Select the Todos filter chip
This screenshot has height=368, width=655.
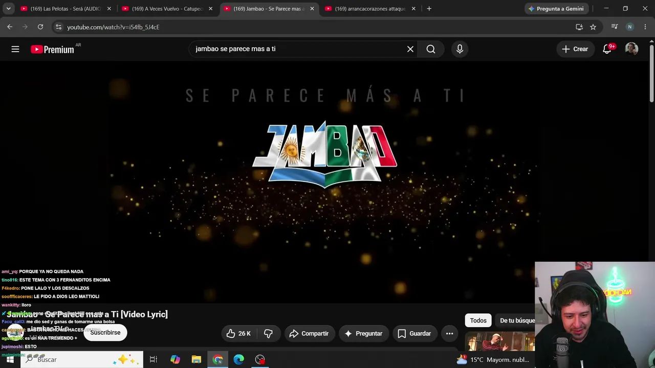(478, 320)
